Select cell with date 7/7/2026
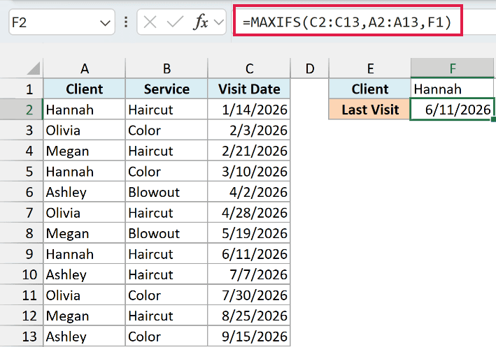The width and height of the screenshot is (496, 347). (x=249, y=274)
